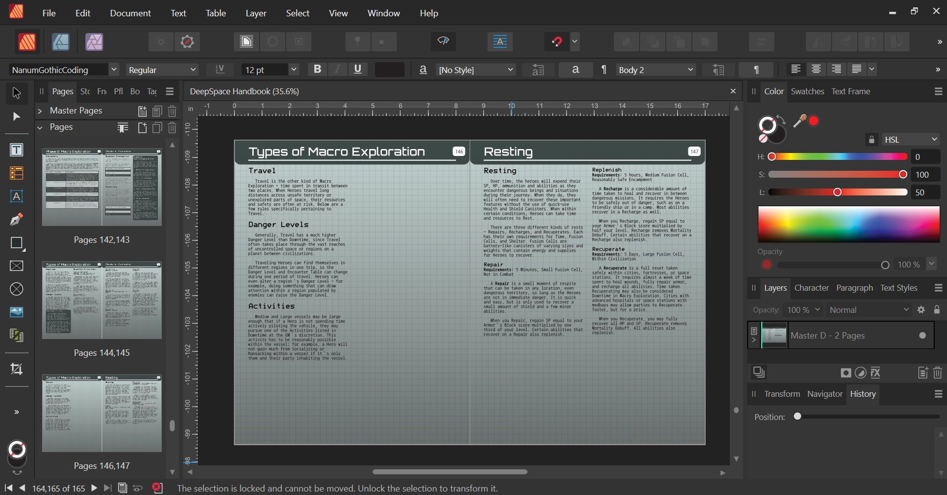Viewport: 947px width, 495px height.
Task: Click the color picker eyedropper
Action: tap(799, 121)
